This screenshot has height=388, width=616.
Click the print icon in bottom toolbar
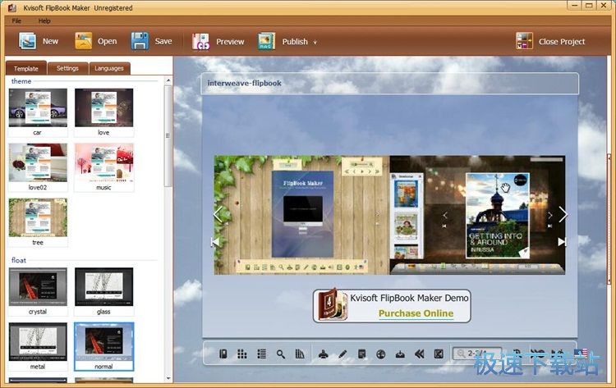tap(324, 354)
